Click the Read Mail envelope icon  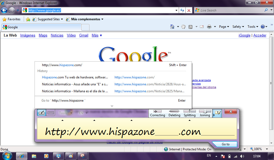(x=201, y=27)
